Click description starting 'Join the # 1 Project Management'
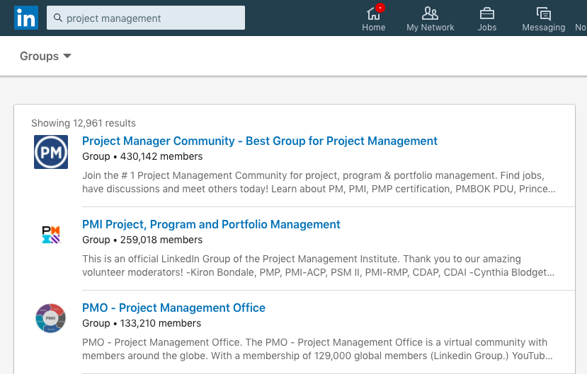Image resolution: width=587 pixels, height=374 pixels. click(x=319, y=182)
